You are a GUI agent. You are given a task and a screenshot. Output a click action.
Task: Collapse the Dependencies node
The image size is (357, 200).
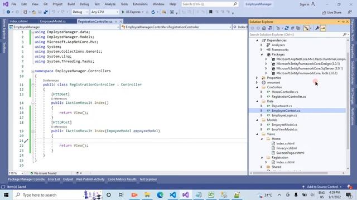tap(257, 41)
